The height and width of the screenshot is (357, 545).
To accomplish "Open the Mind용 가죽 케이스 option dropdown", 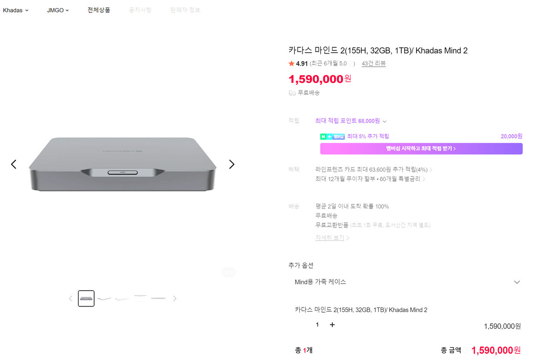I will (407, 282).
